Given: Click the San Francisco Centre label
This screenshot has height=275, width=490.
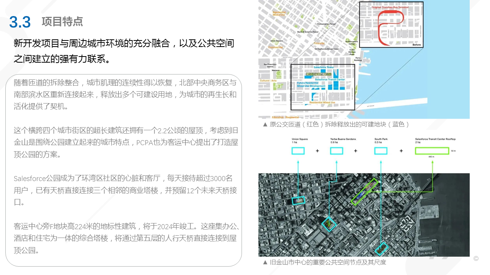Looking at the screenshot, I should (x=270, y=65).
